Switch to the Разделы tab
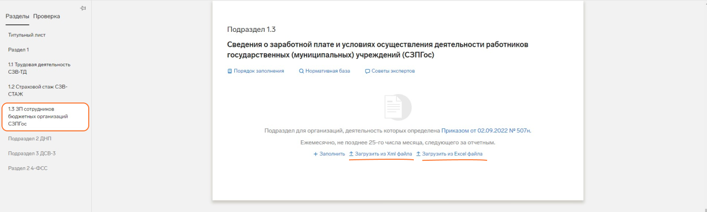The height and width of the screenshot is (212, 707). coord(17,16)
